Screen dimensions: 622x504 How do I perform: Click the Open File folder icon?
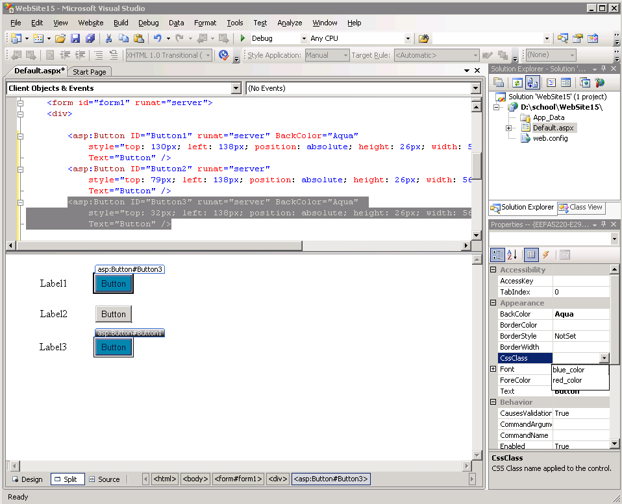click(60, 39)
